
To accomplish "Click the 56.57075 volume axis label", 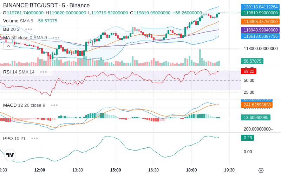I will pyautogui.click(x=252, y=61).
